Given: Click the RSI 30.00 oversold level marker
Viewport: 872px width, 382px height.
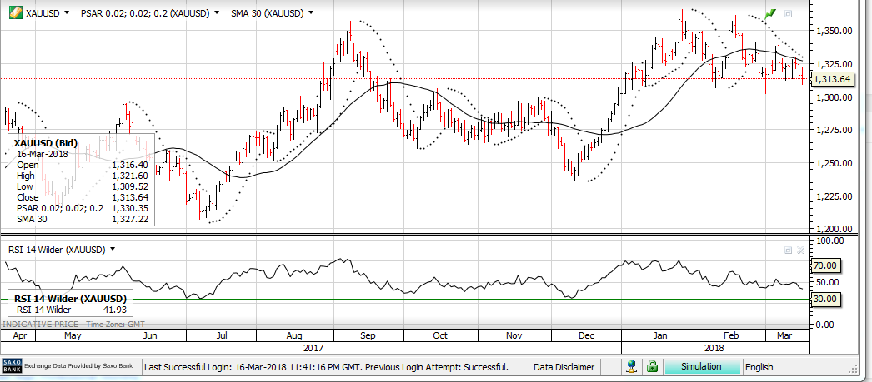Looking at the screenshot, I should [824, 299].
